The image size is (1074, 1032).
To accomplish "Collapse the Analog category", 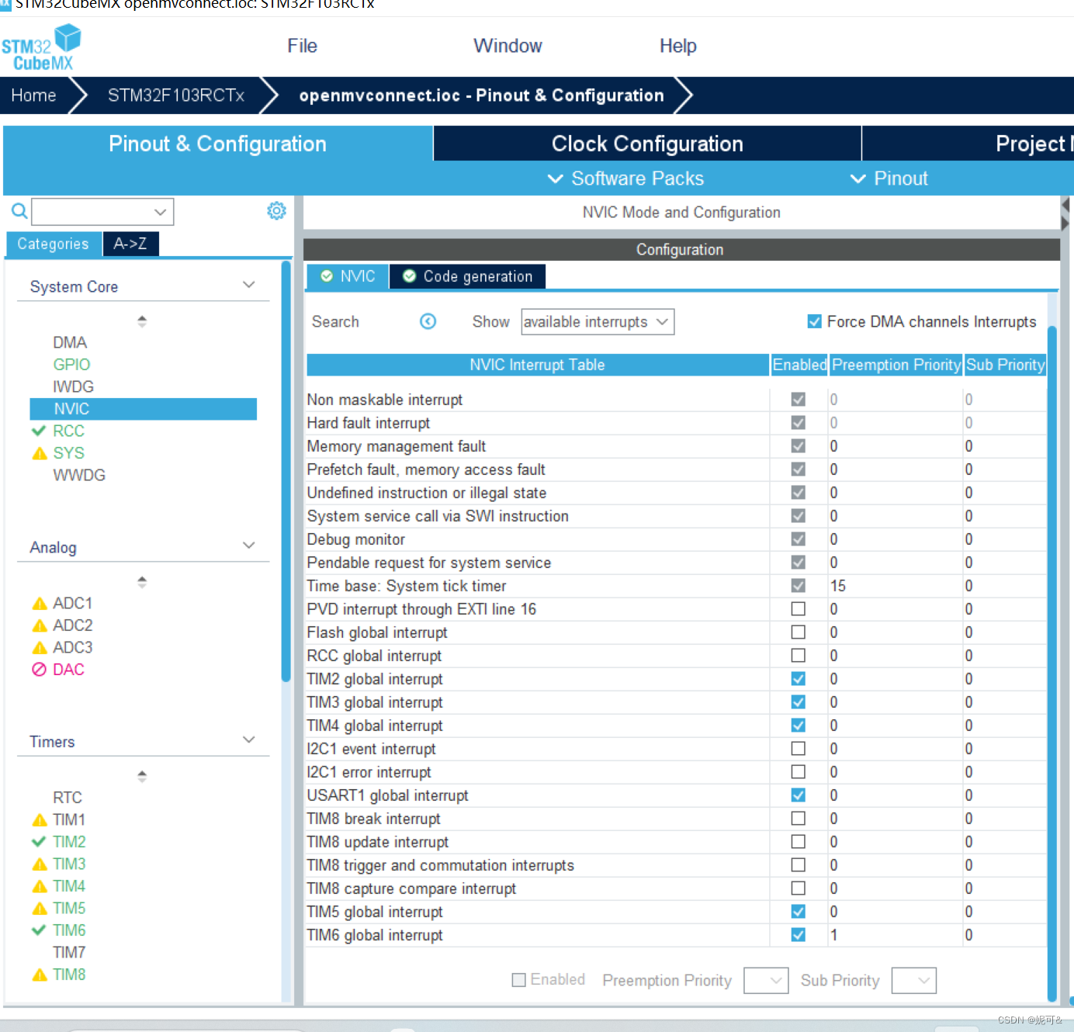I will pos(248,545).
